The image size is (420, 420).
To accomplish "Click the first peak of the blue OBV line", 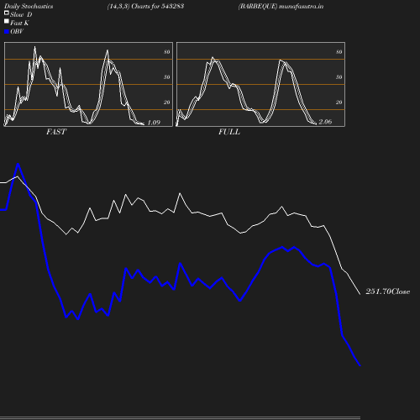I will coord(18,165).
